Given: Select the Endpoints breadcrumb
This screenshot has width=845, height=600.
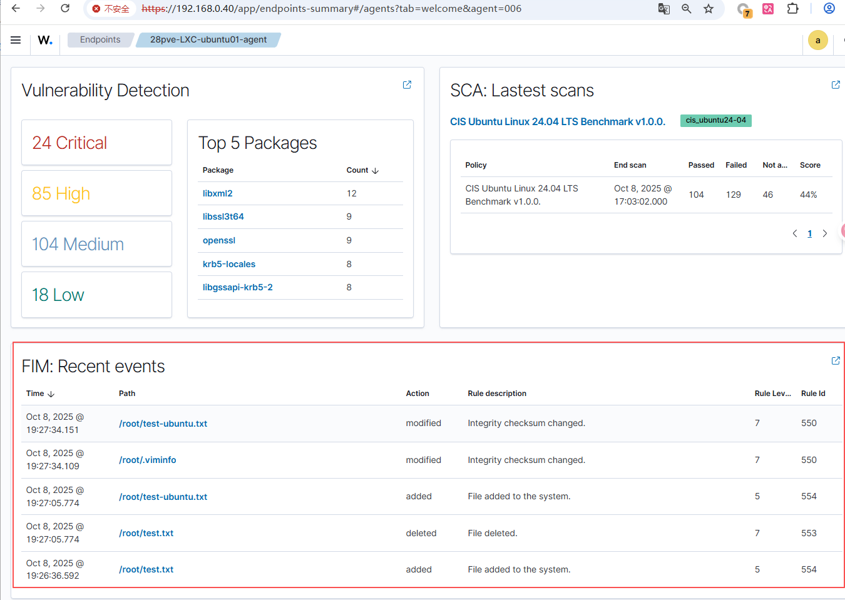Looking at the screenshot, I should [100, 40].
